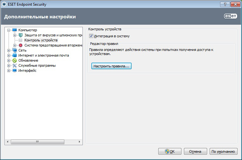
Task: Select the Компьютер tree item label
Action: [x=28, y=30]
